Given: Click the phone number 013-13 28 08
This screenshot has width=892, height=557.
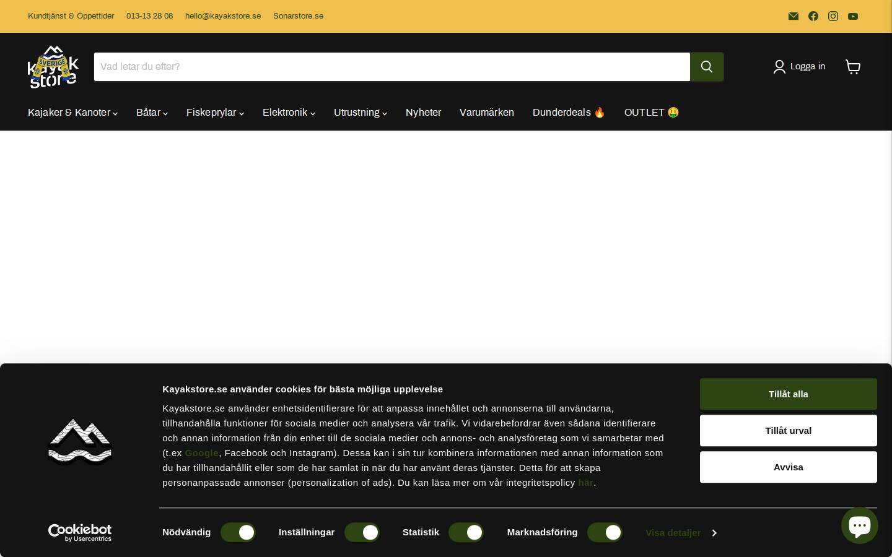Looking at the screenshot, I should click(149, 16).
